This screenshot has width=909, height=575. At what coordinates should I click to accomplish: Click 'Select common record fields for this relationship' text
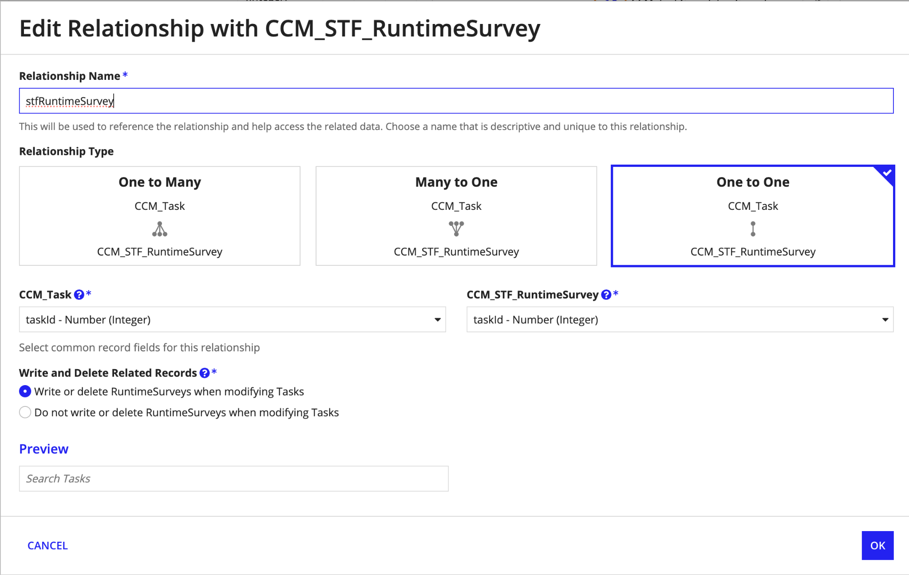139,347
